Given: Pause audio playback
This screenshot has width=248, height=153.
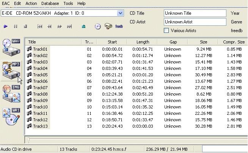Looking at the screenshot, I should point(16,26).
